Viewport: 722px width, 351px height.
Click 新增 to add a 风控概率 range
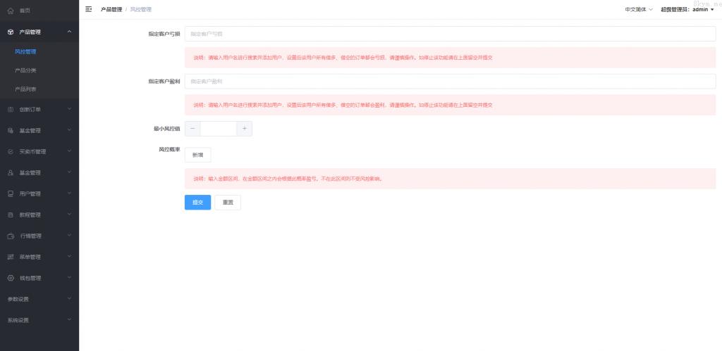[x=197, y=155]
